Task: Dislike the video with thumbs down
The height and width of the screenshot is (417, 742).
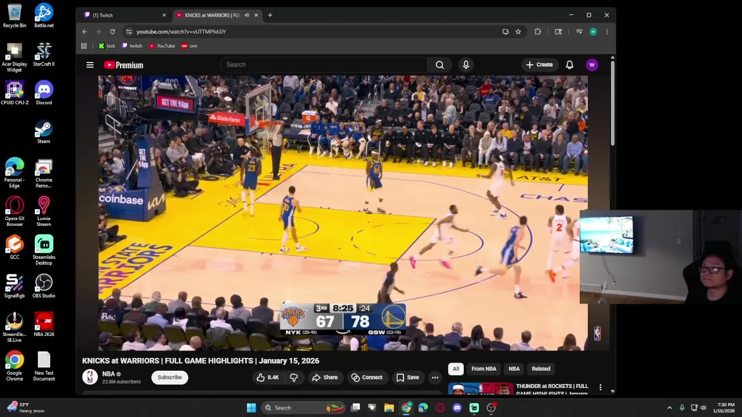Action: (x=294, y=378)
